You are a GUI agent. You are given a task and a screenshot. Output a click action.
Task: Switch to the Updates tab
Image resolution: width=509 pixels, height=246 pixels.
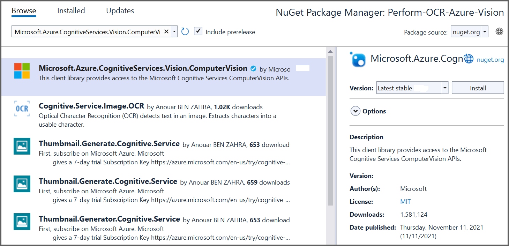point(120,10)
